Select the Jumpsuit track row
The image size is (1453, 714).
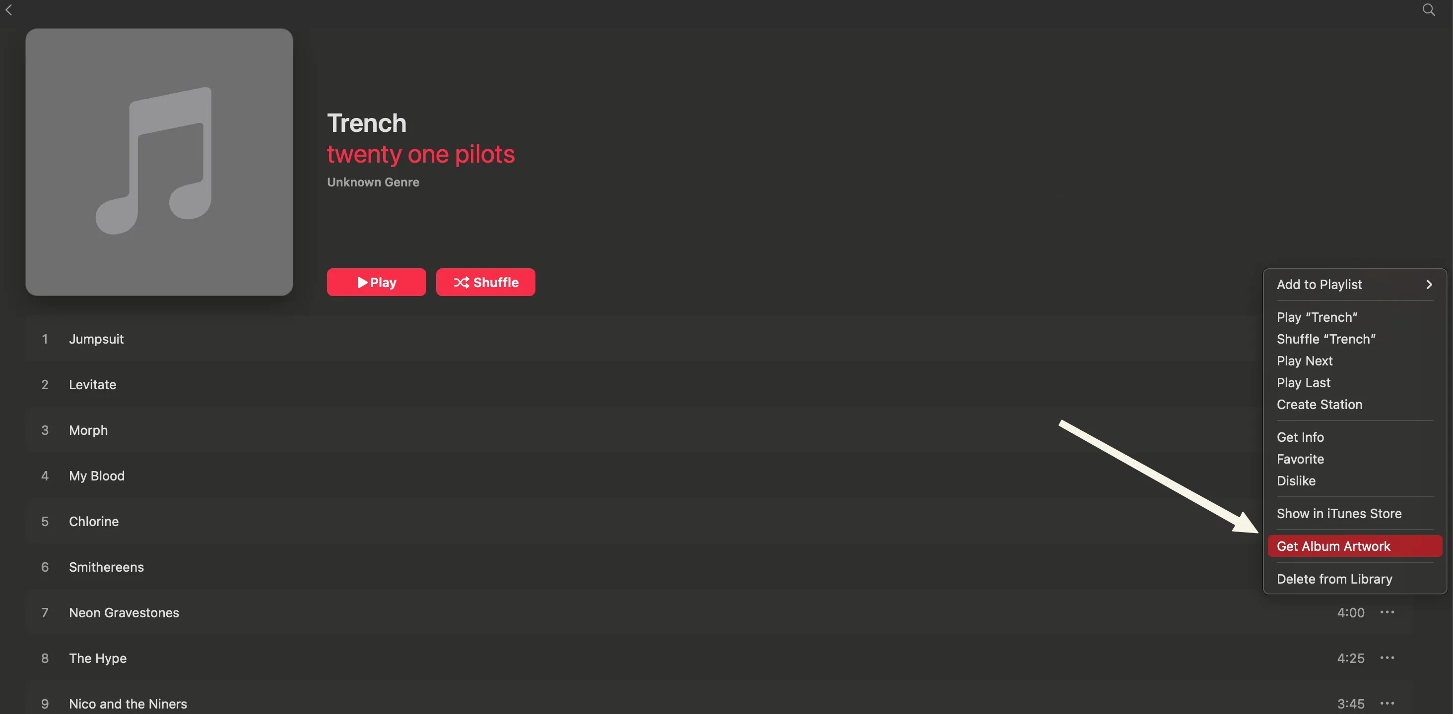click(x=96, y=339)
